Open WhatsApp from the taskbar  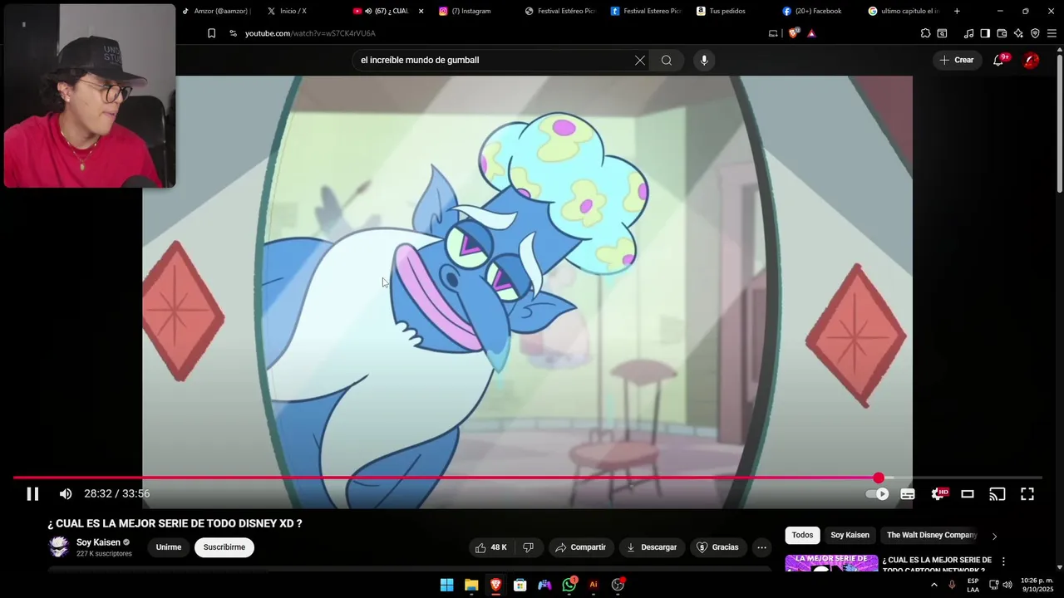pyautogui.click(x=569, y=585)
